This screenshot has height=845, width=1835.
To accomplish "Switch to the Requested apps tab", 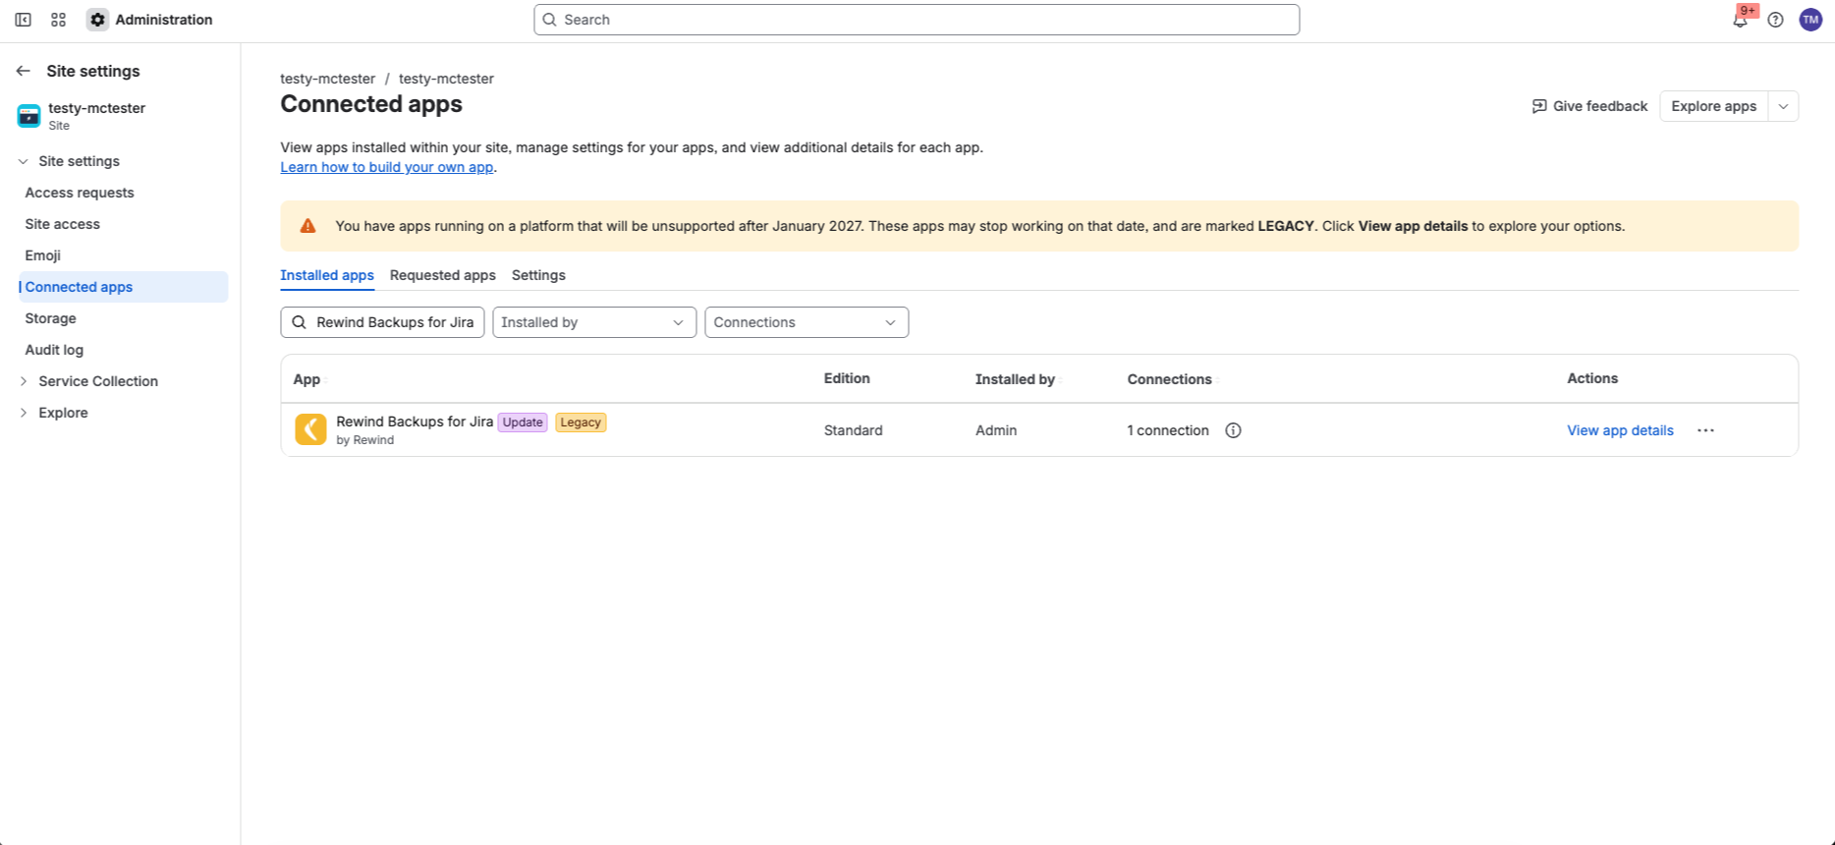I will click(x=443, y=275).
